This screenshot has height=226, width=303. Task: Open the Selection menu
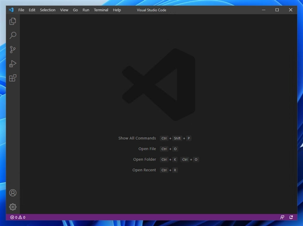(x=48, y=10)
